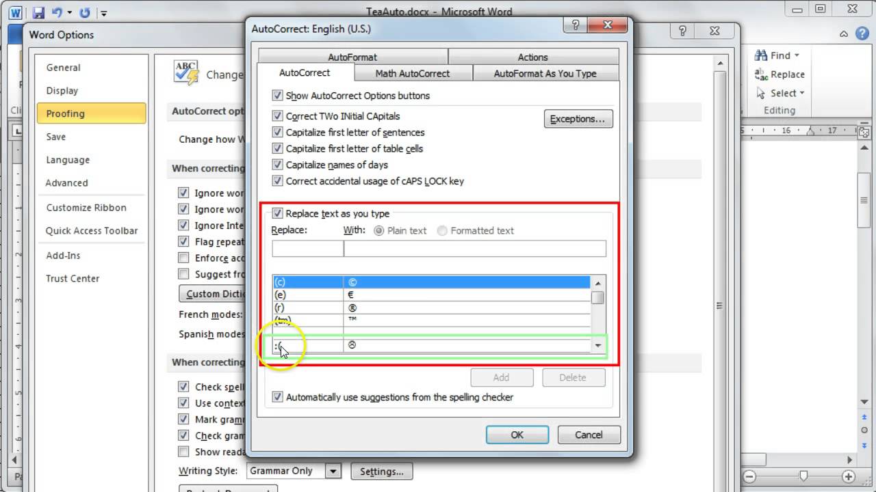This screenshot has height=492, width=876.
Task: Open the Save category in Word Options
Action: 92,137
